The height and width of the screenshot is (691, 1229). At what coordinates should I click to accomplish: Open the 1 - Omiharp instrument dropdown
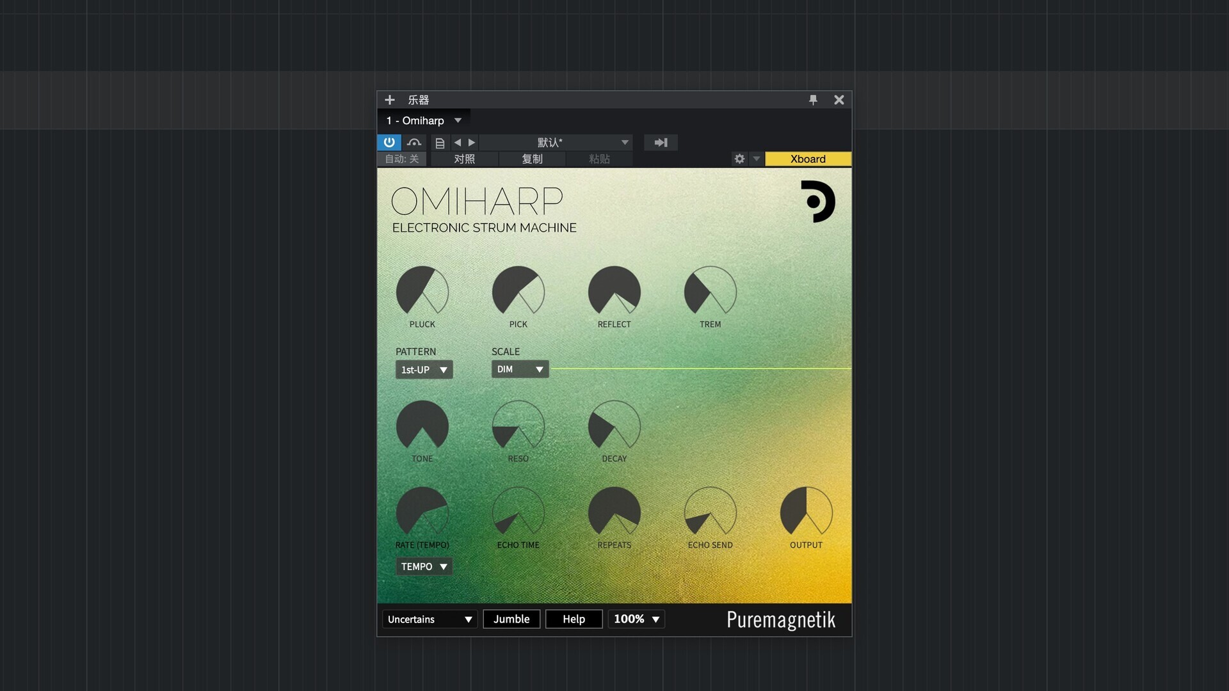[424, 120]
